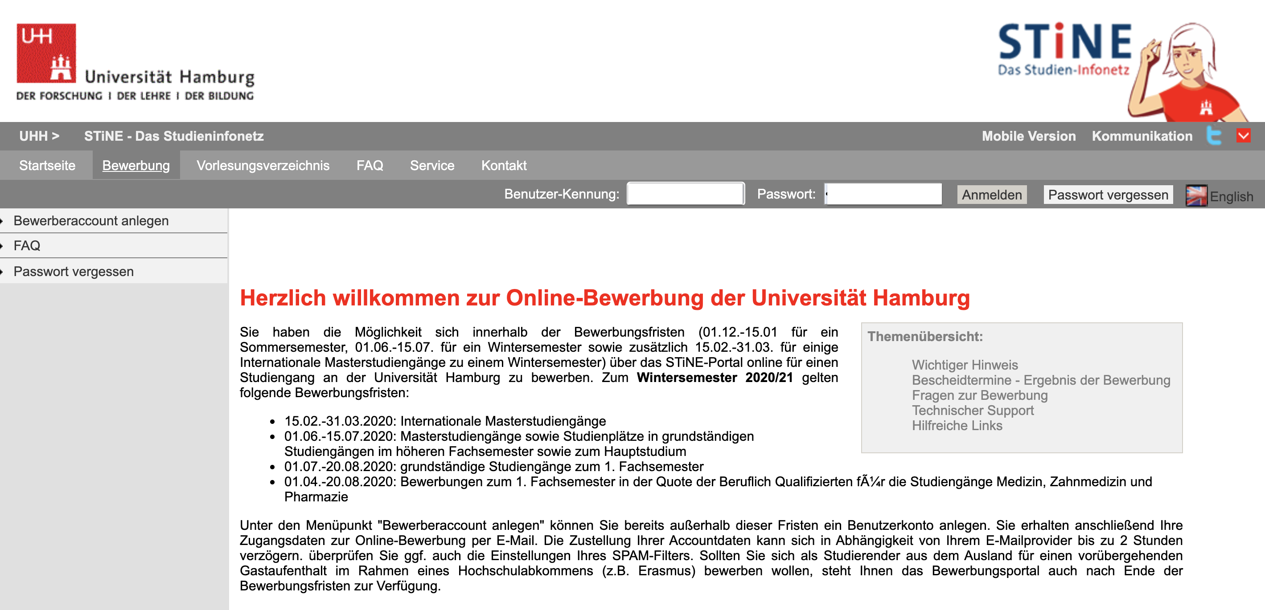Image resolution: width=1265 pixels, height=610 pixels.
Task: Go to Startseite tab
Action: coord(47,165)
